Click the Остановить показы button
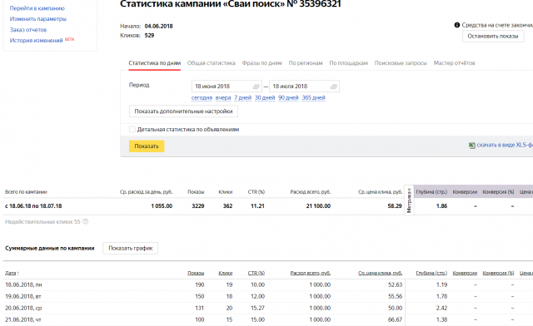The width and height of the screenshot is (533, 326). [492, 36]
